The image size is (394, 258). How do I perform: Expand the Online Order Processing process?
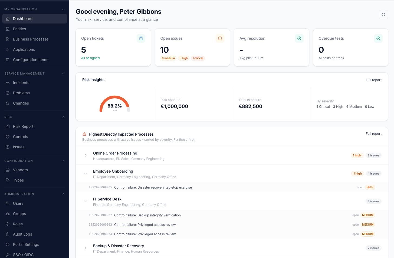86,155
